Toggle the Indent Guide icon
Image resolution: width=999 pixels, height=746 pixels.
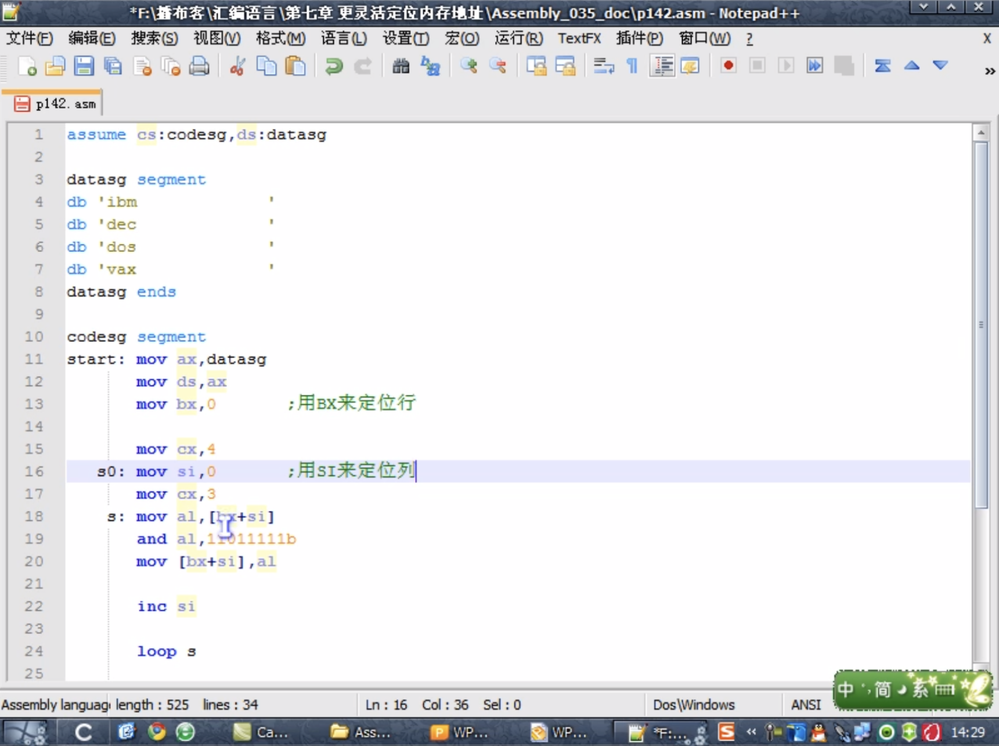click(x=662, y=66)
